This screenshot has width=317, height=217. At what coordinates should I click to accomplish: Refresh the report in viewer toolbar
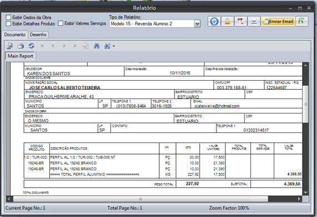coord(31,46)
